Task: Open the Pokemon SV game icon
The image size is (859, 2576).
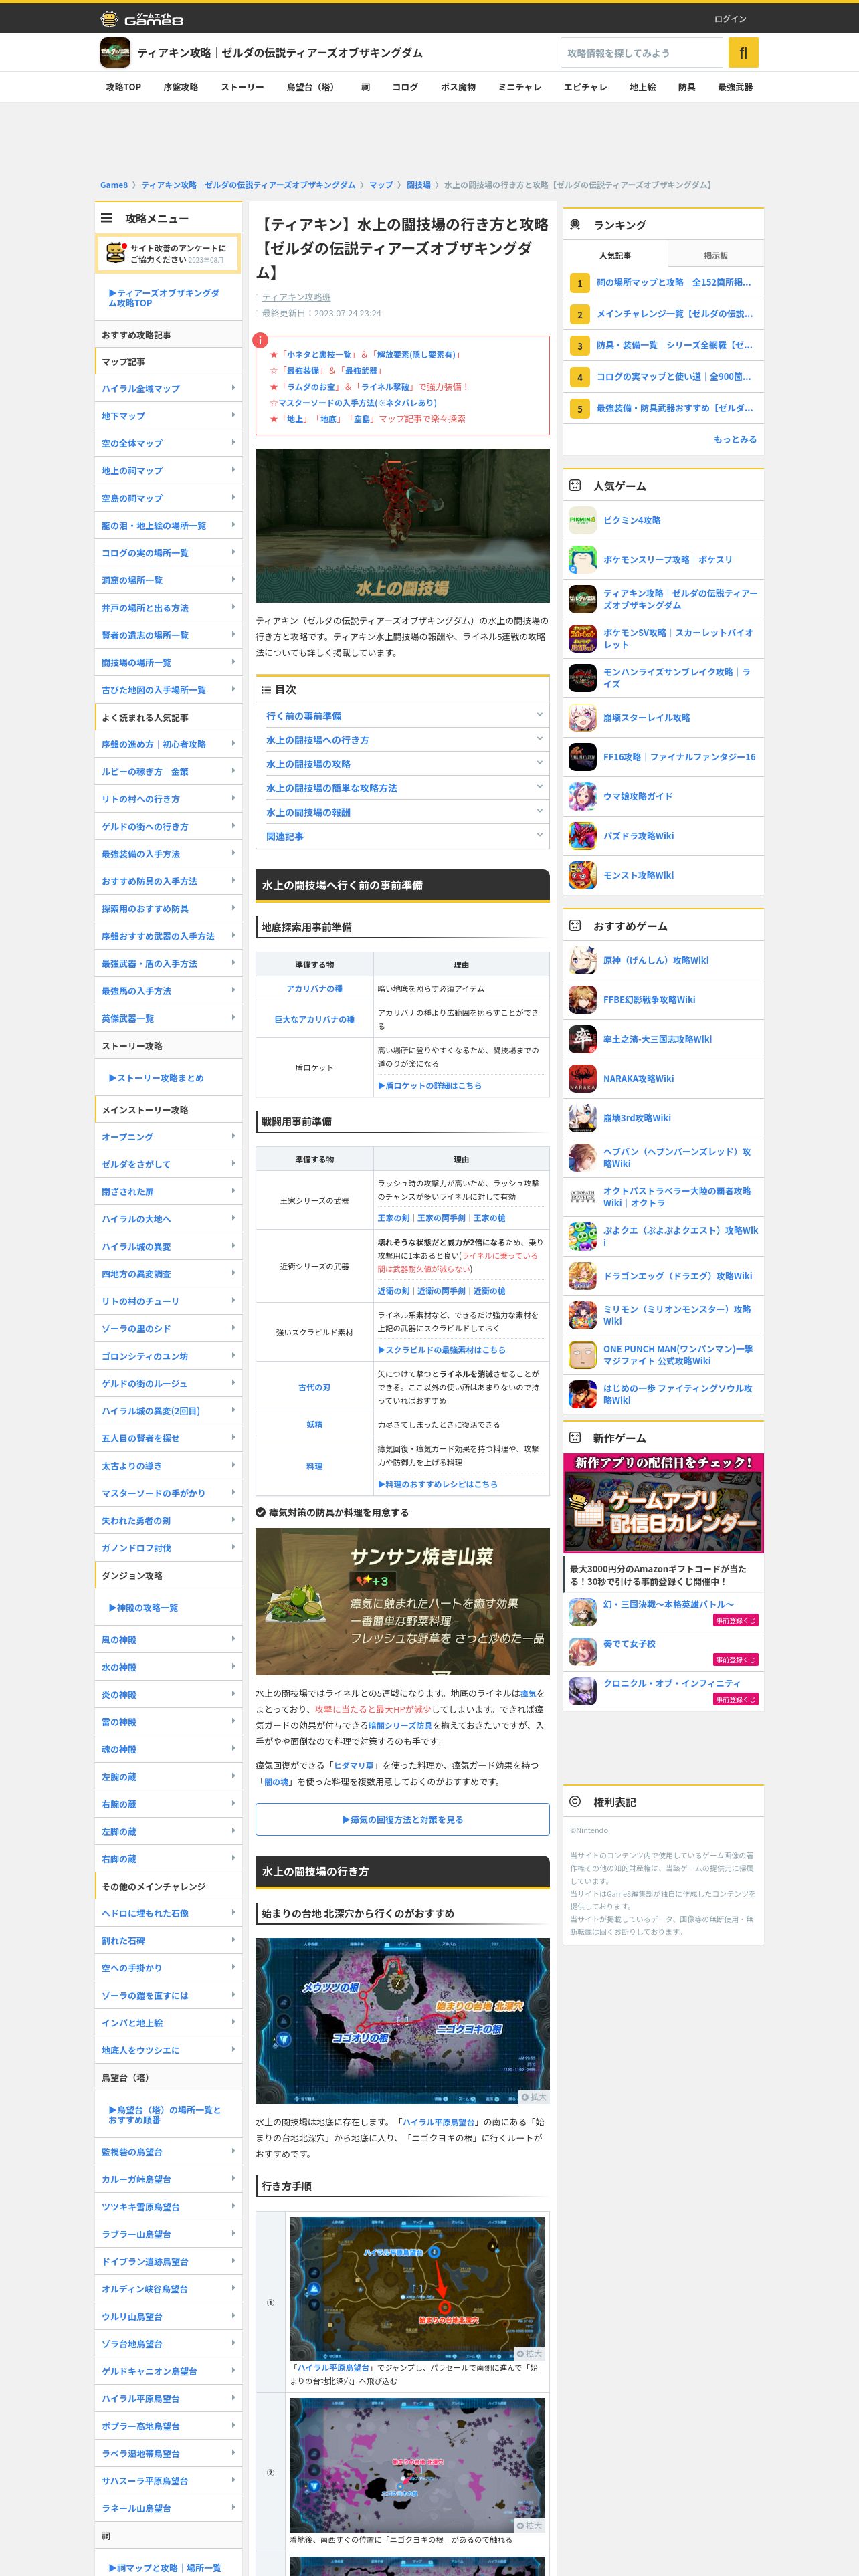Action: coord(582,639)
